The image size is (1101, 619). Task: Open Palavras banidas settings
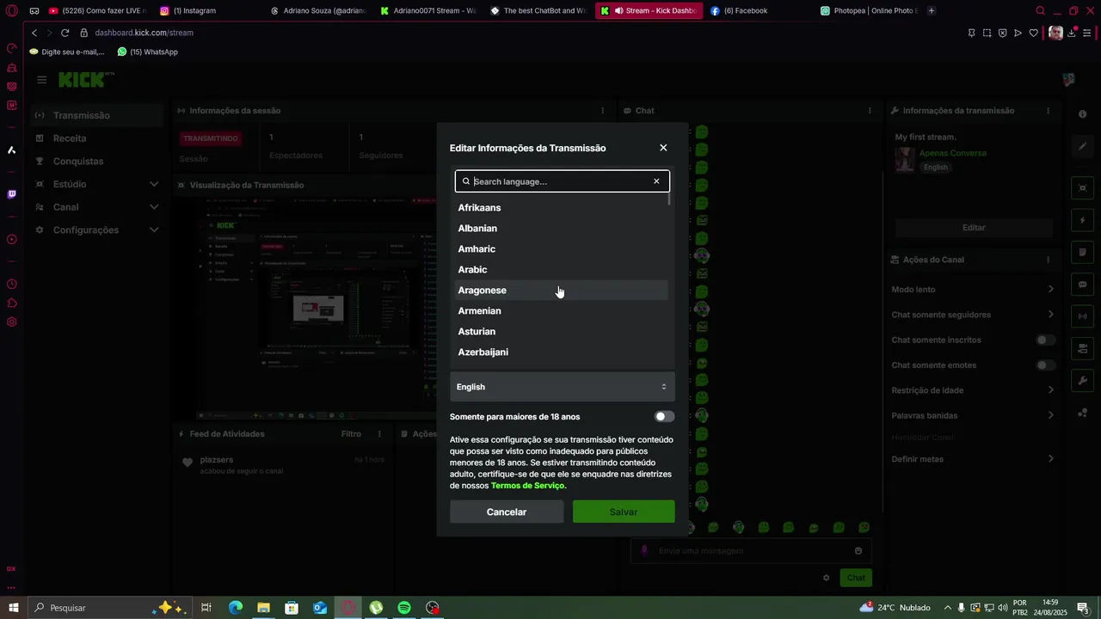973,415
